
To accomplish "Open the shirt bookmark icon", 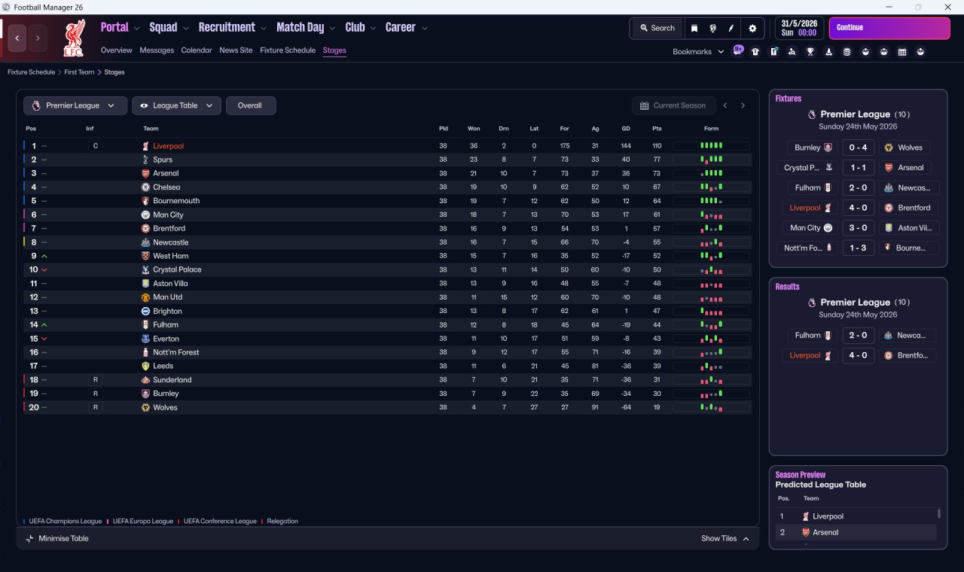I will click(755, 52).
